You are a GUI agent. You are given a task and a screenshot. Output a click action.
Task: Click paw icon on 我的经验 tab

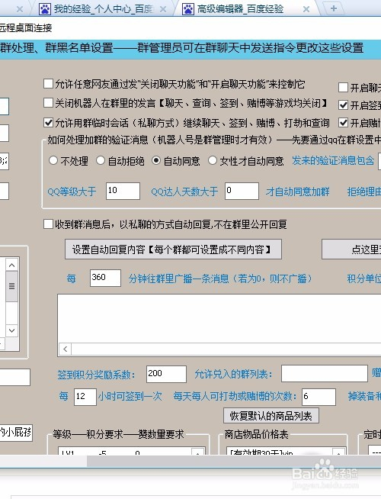45,9
